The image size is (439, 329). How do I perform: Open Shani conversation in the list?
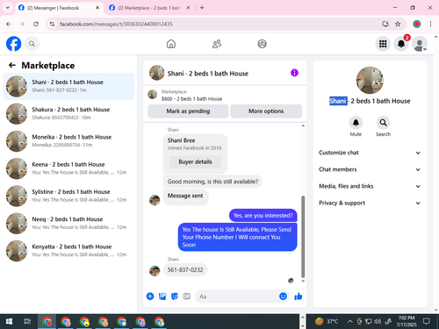coord(68,86)
